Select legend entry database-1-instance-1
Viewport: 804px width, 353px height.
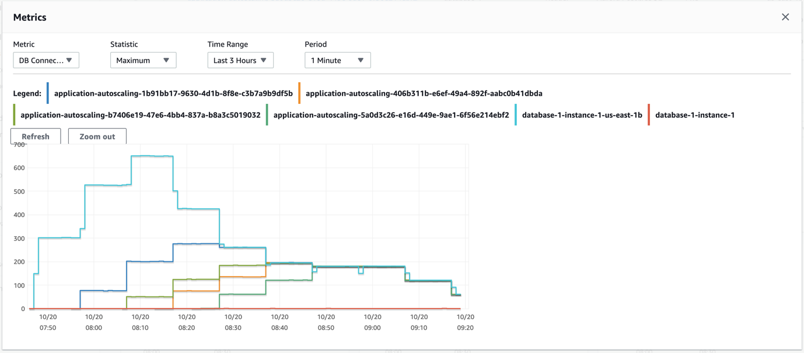click(695, 115)
